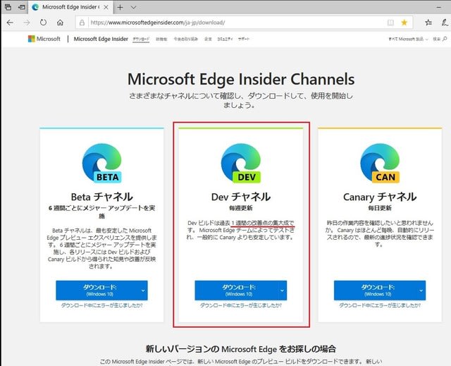Screen dimensions: 451x366
Task: Select the 新機能 nav item
Action: (x=161, y=39)
